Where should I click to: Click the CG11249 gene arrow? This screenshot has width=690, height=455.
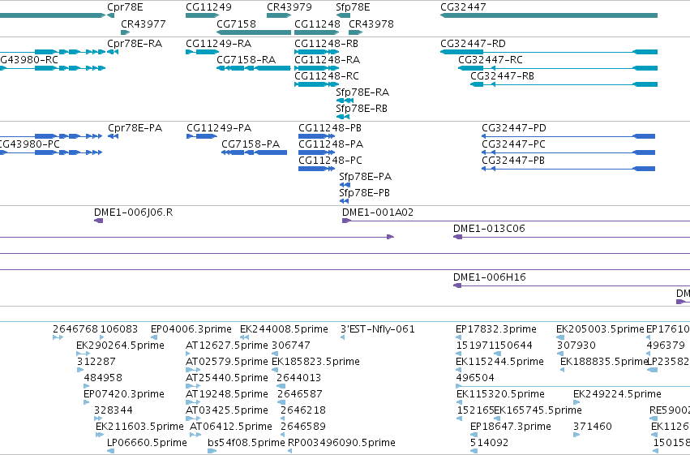coord(203,15)
